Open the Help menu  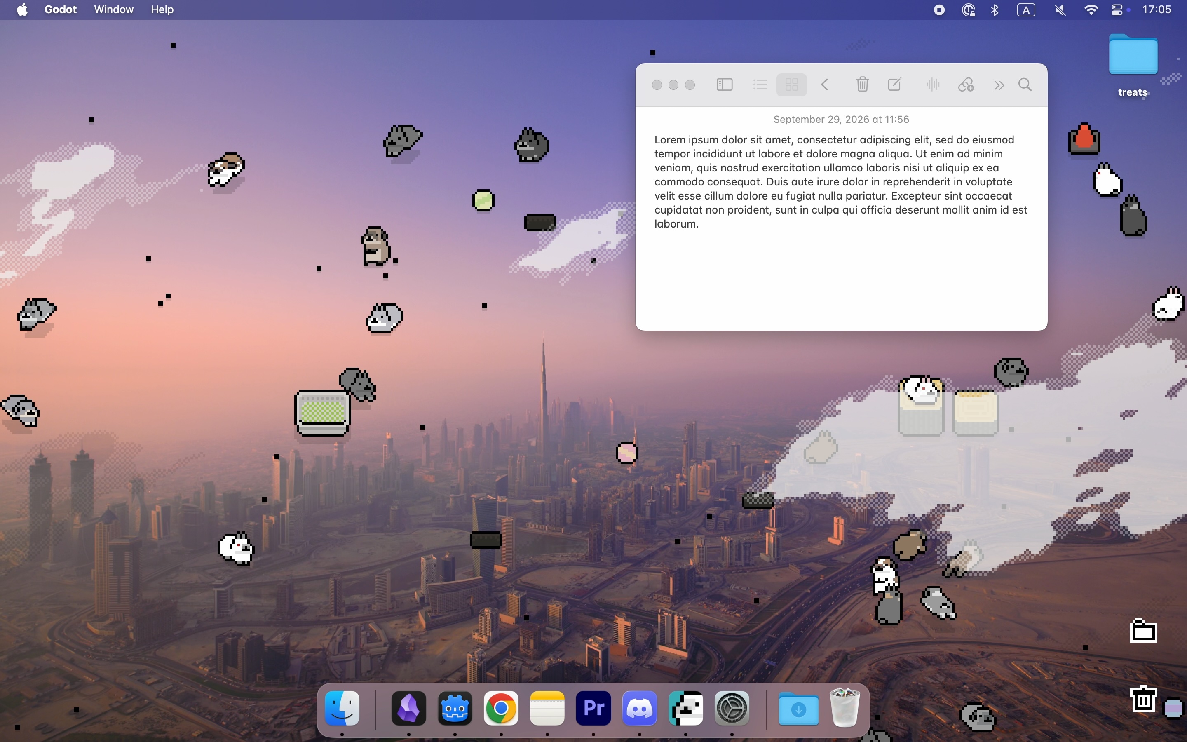pos(162,10)
